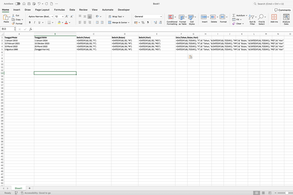The width and height of the screenshot is (293, 195).
Task: Click the Sort & Filter icon
Action: pos(252,17)
